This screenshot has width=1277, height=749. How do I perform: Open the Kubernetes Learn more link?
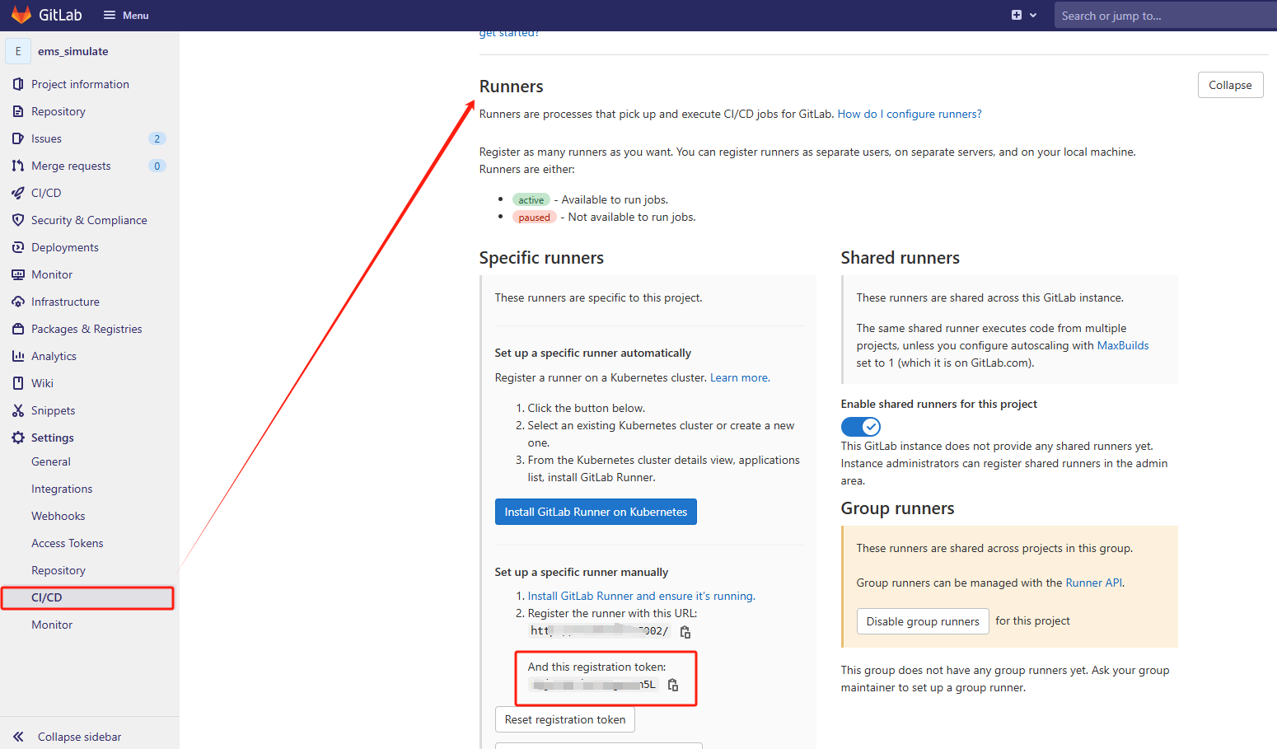[x=739, y=377]
